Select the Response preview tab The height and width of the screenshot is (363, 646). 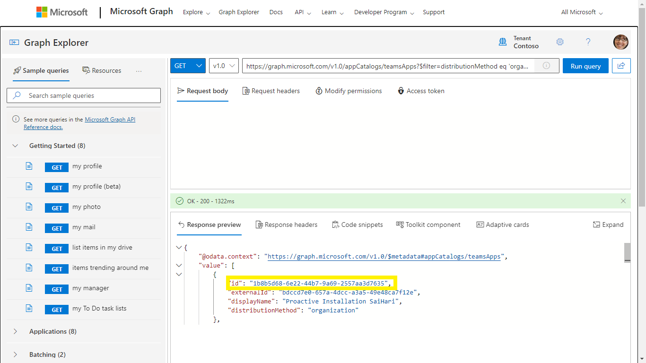pyautogui.click(x=209, y=225)
